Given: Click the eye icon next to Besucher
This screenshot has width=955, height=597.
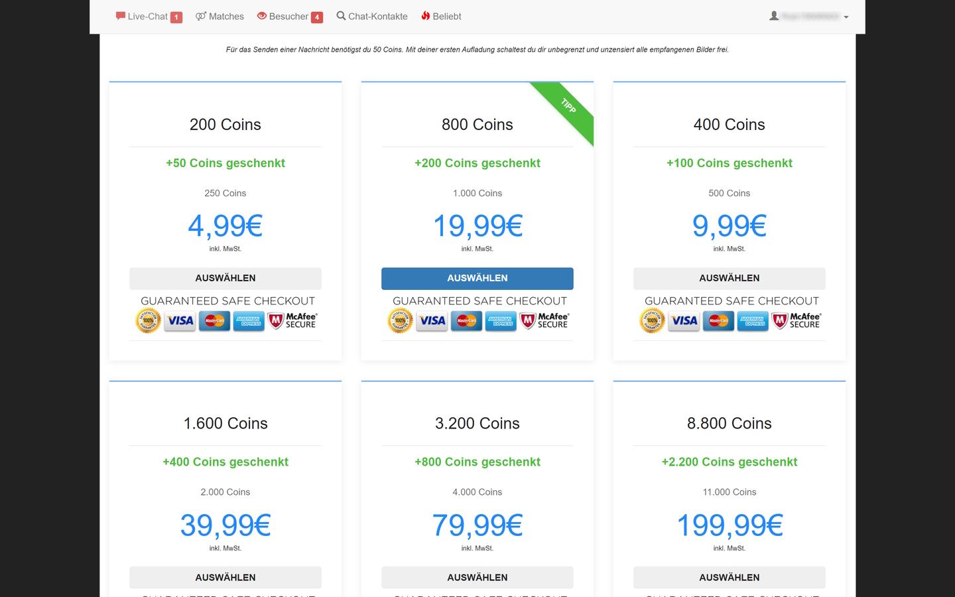Looking at the screenshot, I should [x=261, y=16].
